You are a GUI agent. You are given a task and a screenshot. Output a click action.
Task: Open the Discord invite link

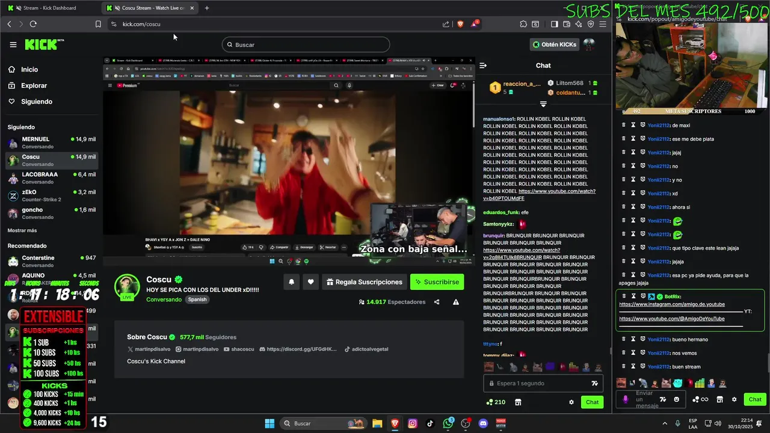[x=298, y=349]
